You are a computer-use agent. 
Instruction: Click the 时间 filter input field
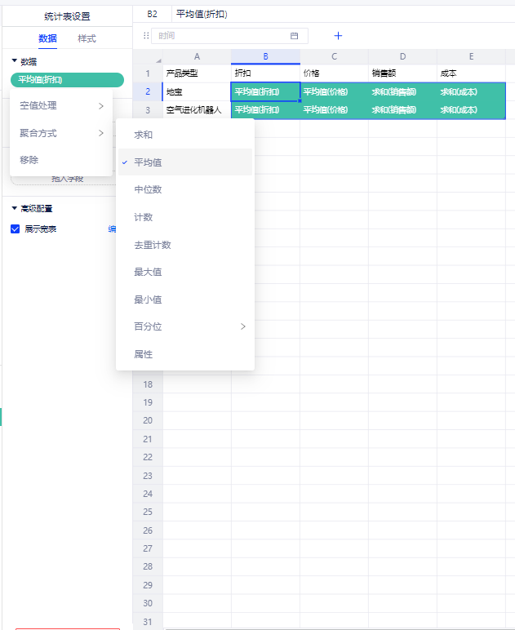point(220,36)
